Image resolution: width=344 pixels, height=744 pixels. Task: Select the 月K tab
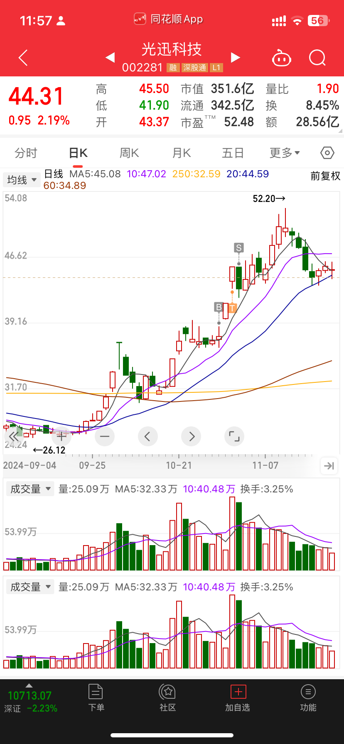pos(182,153)
